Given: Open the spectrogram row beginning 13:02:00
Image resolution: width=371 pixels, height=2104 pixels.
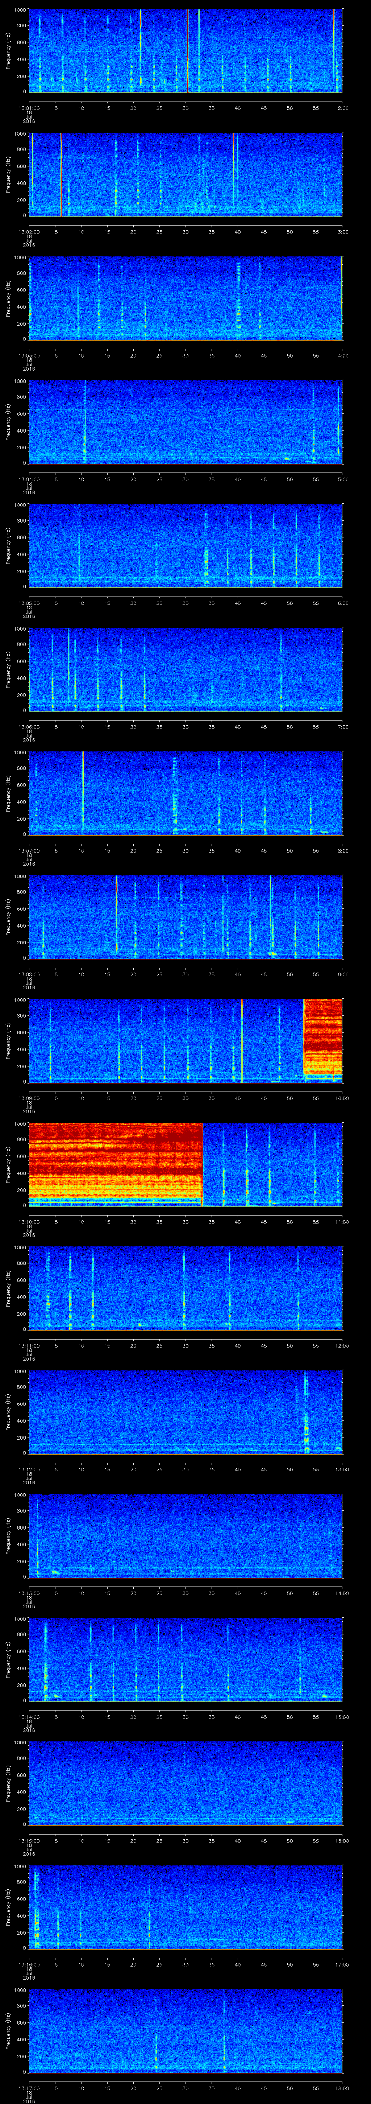Looking at the screenshot, I should (186, 174).
